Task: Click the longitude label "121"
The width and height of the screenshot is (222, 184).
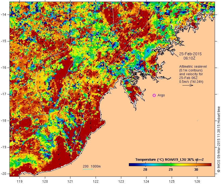Action: tap(70, 181)
